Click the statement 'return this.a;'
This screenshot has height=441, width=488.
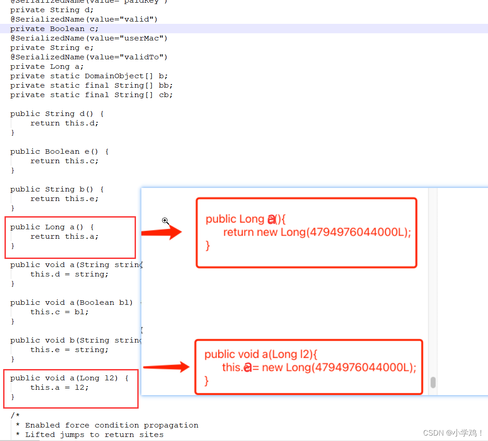64,236
